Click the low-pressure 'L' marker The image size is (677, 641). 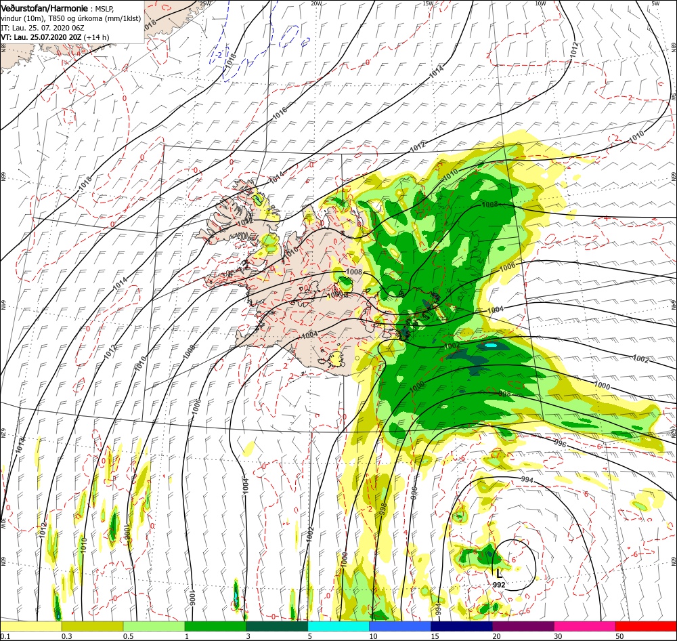[x=499, y=575]
